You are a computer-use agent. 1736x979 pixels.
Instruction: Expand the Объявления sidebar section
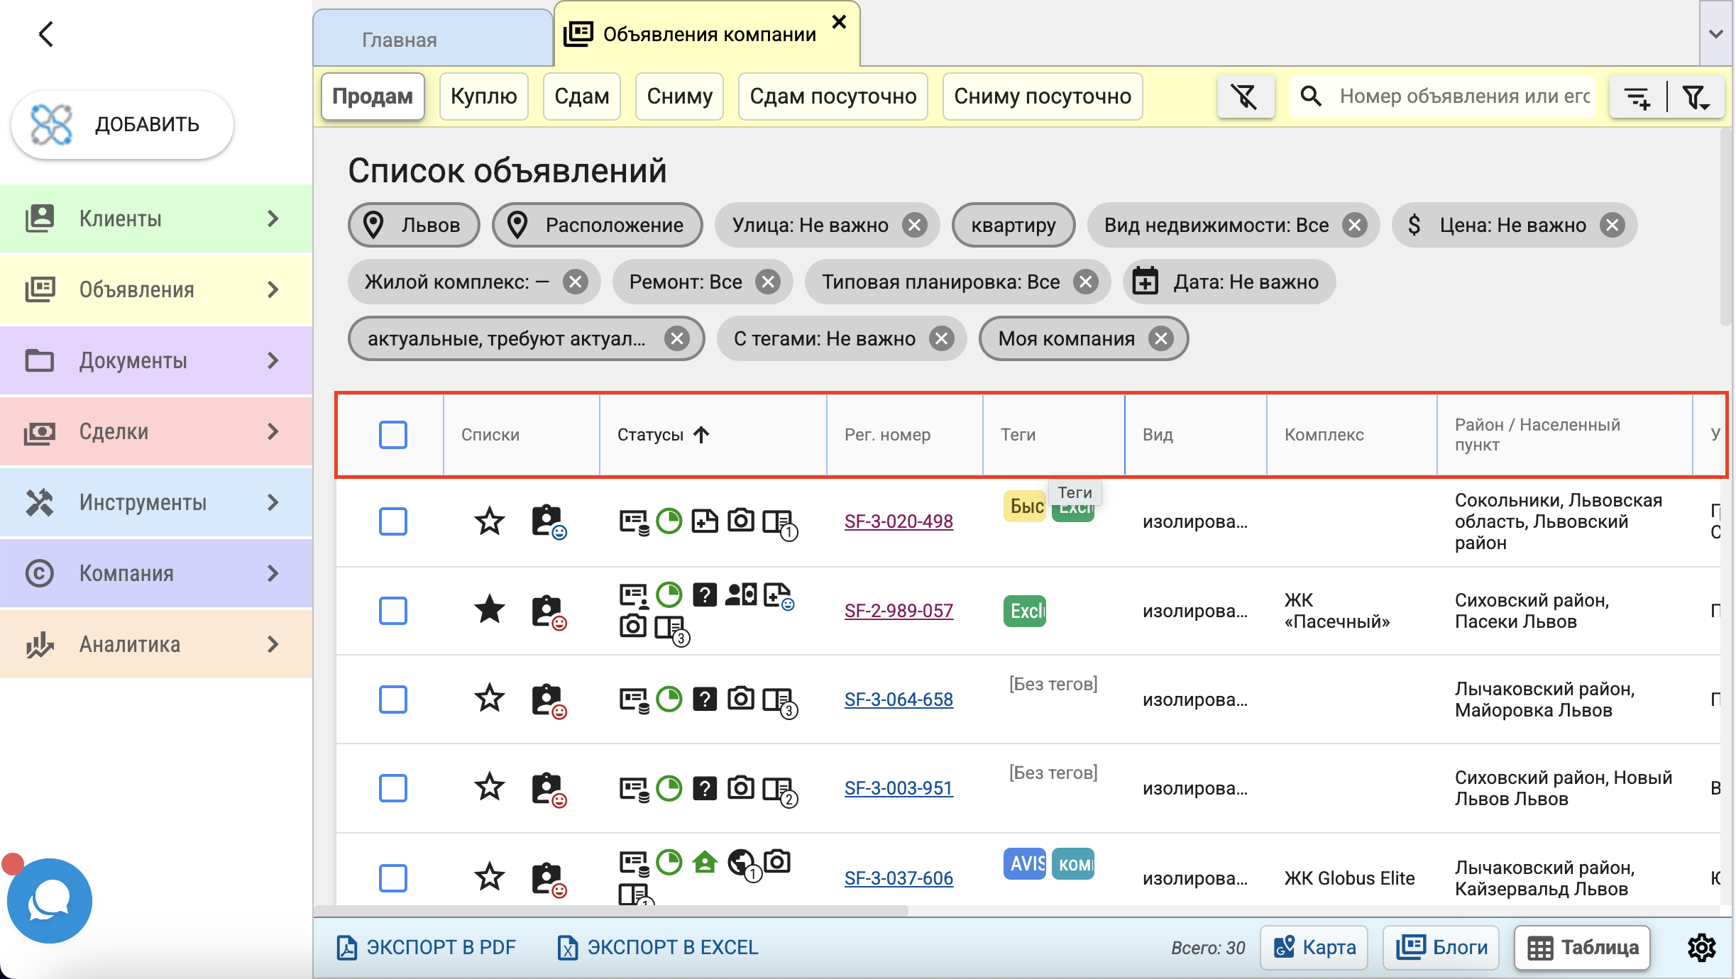point(156,289)
